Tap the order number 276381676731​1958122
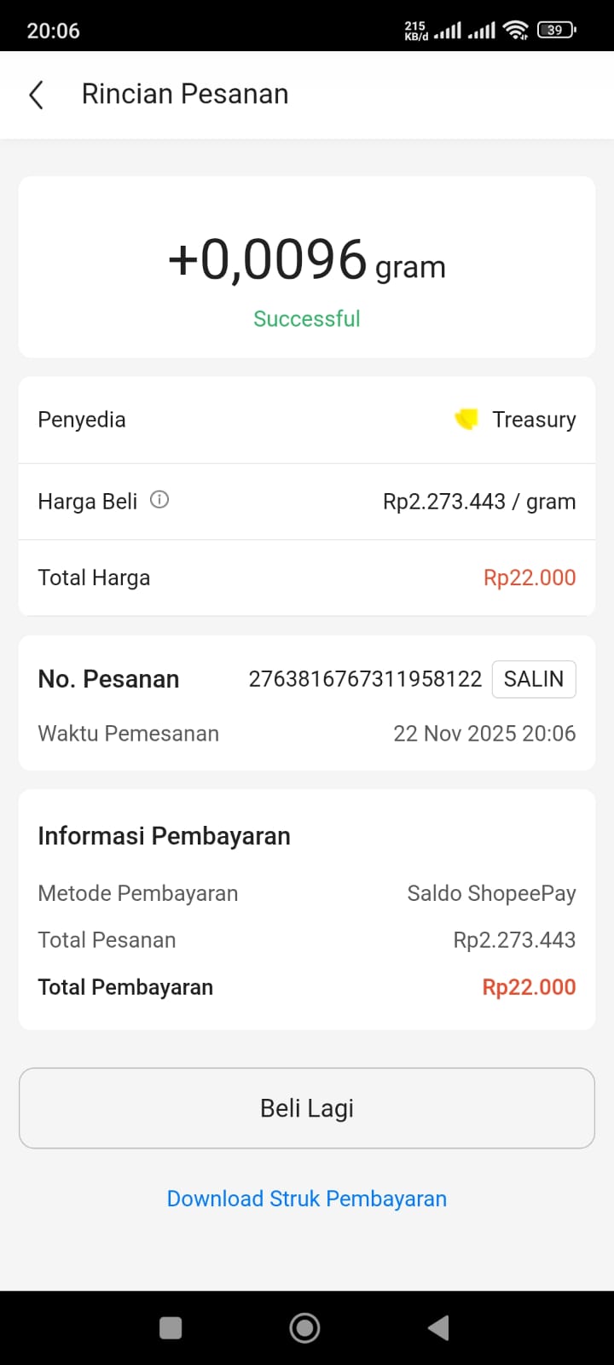Image resolution: width=614 pixels, height=1365 pixels. coord(365,679)
